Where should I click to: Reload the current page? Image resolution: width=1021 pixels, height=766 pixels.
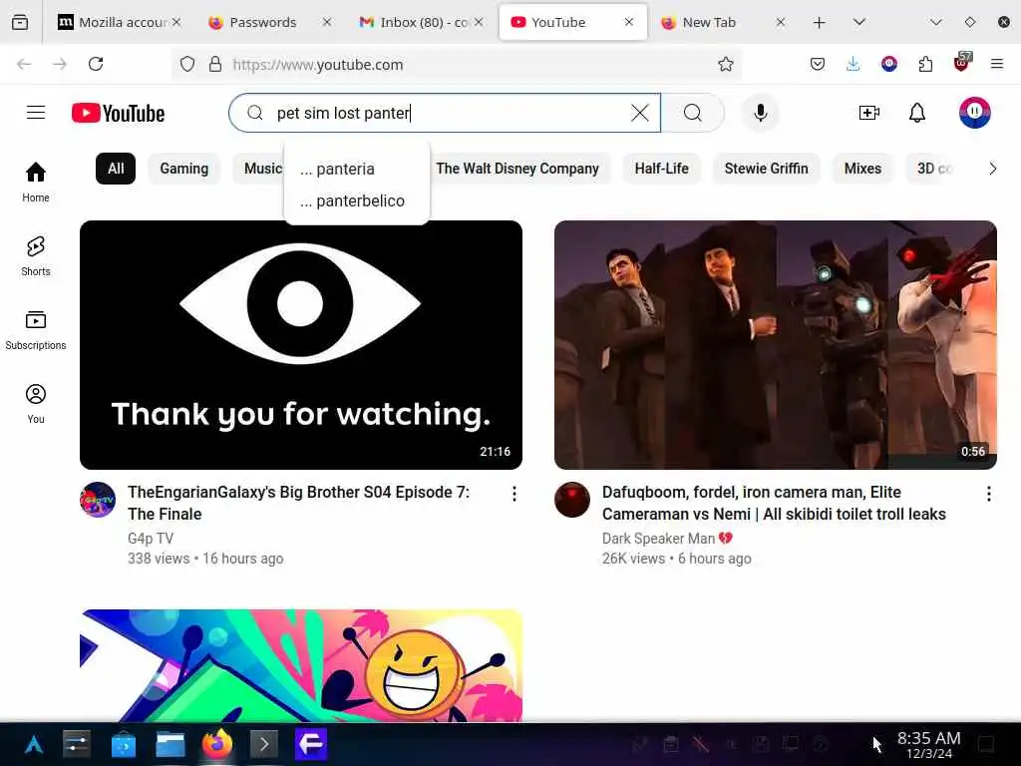tap(96, 64)
